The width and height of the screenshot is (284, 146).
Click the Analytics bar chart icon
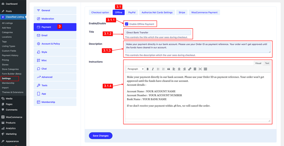point(3,128)
